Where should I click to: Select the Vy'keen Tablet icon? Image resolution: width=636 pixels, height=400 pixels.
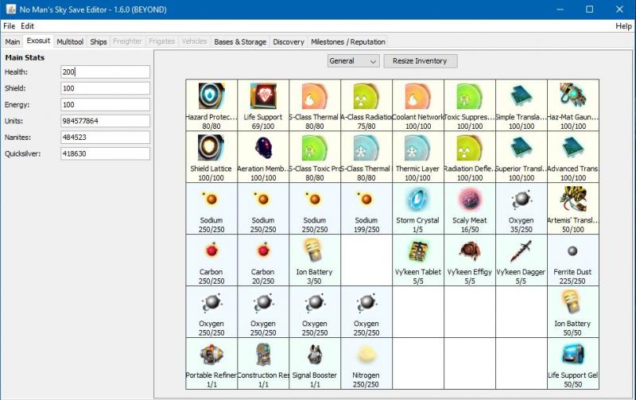[x=418, y=251]
